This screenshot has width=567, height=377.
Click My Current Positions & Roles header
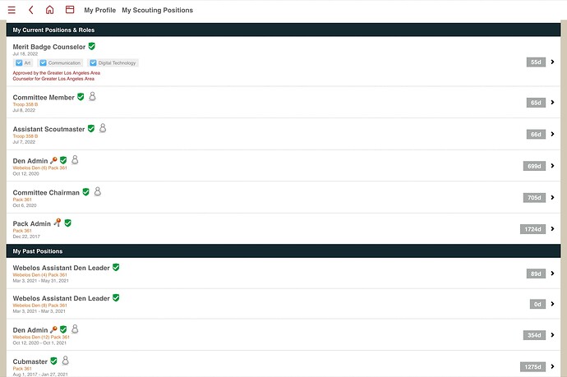coord(283,30)
